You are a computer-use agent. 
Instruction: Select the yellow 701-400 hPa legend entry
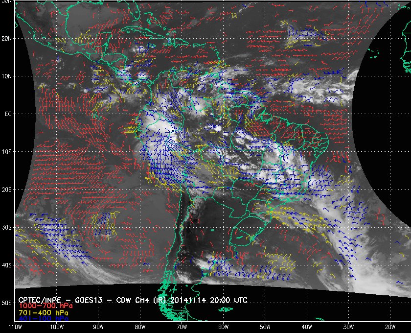point(43,313)
